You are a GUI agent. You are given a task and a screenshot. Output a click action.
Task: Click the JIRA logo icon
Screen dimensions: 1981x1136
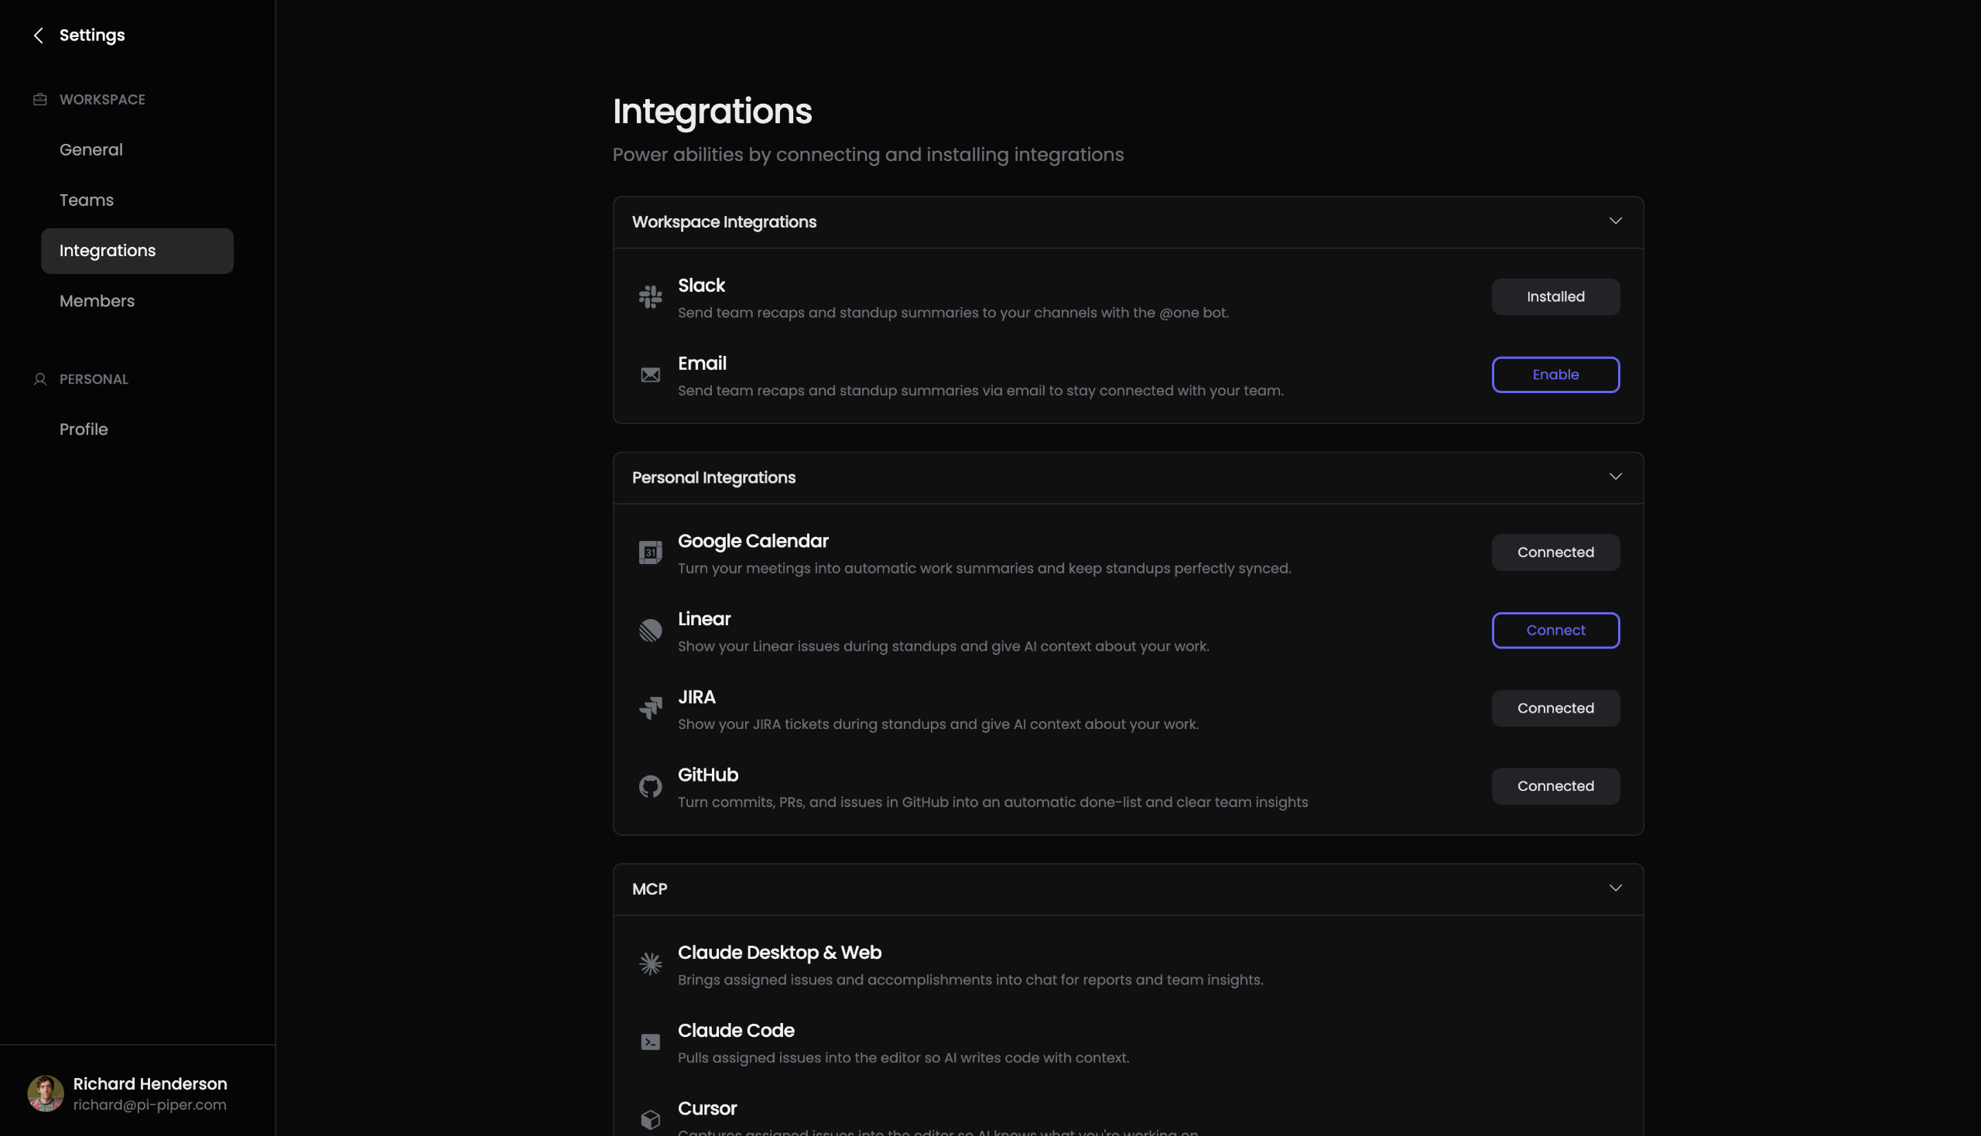[x=650, y=708]
